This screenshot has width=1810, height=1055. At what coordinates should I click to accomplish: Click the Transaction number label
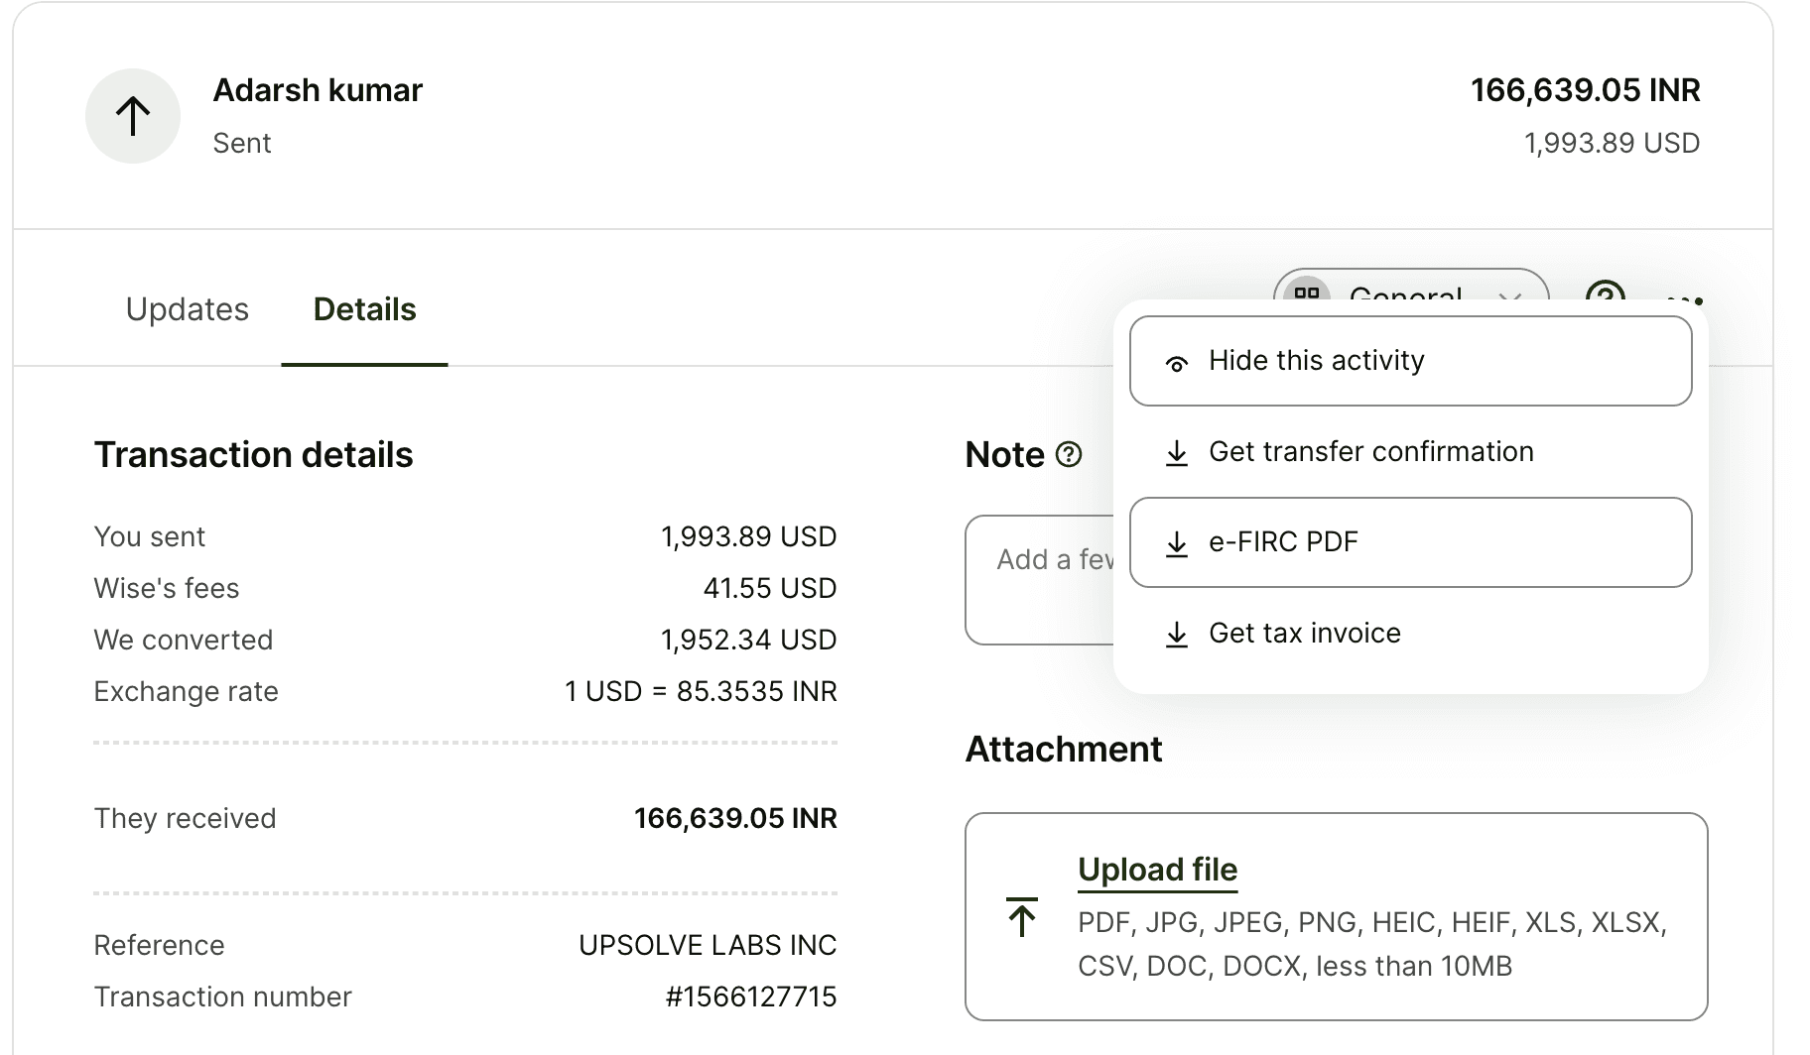coord(222,996)
